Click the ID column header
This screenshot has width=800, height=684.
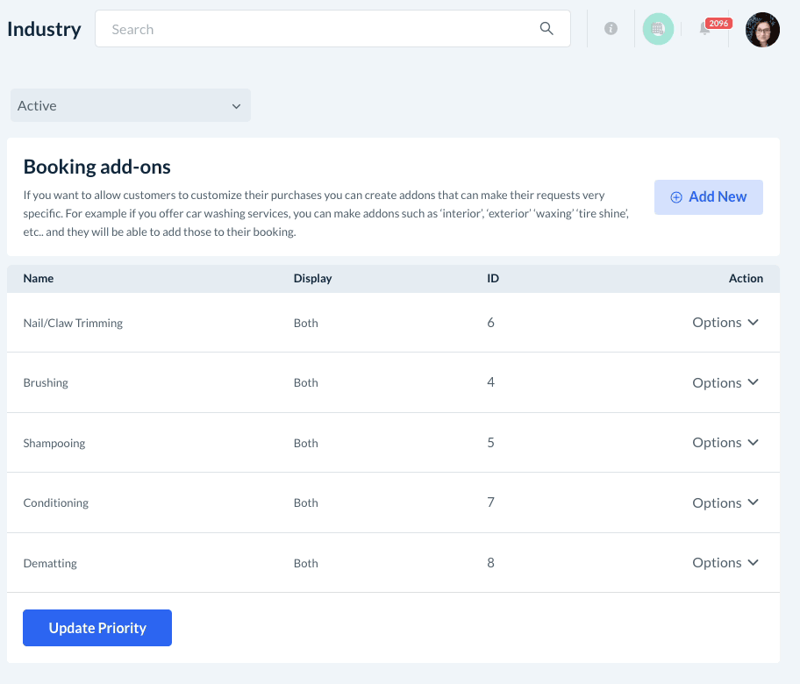(493, 278)
